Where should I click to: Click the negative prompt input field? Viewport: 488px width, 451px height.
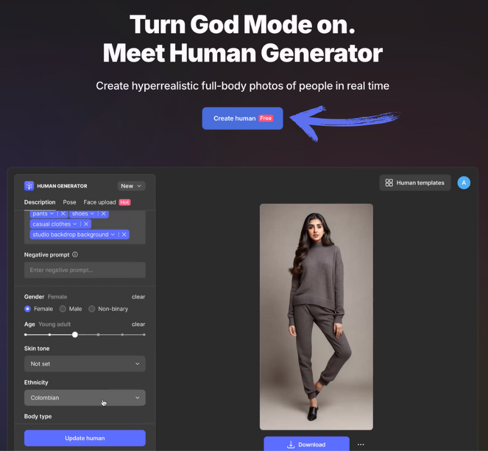tap(85, 270)
